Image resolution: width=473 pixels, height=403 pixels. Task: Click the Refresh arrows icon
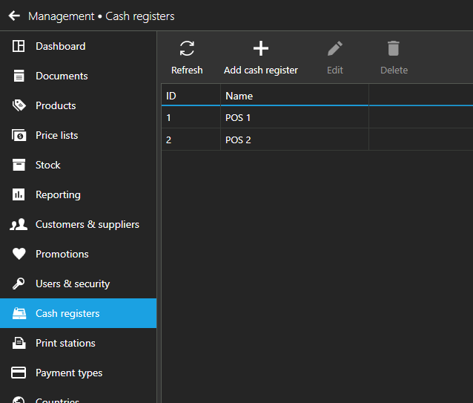(187, 48)
